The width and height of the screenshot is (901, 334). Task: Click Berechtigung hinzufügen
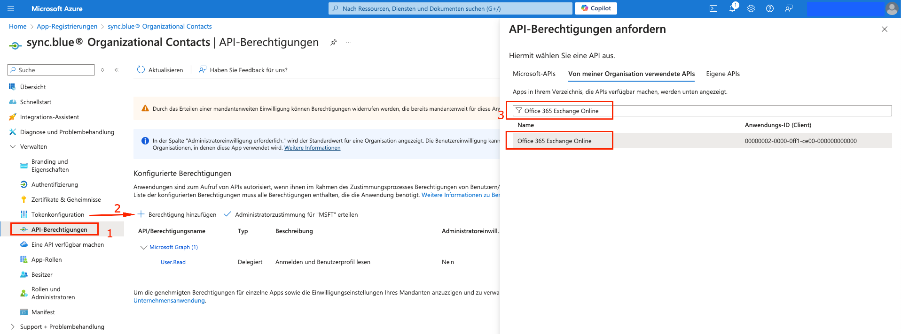click(x=177, y=214)
